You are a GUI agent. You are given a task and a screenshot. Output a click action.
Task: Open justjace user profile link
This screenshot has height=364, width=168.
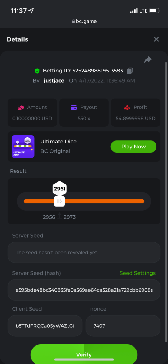pyautogui.click(x=54, y=81)
